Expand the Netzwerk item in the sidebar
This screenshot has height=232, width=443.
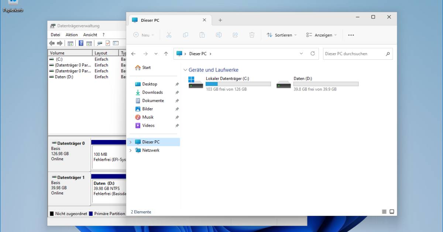tap(130, 150)
